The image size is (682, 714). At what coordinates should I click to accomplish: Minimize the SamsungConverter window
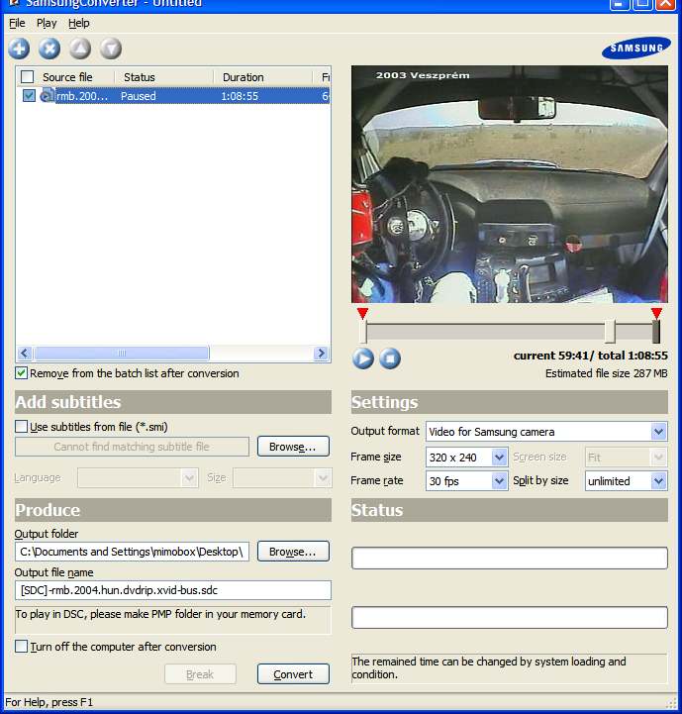620,4
